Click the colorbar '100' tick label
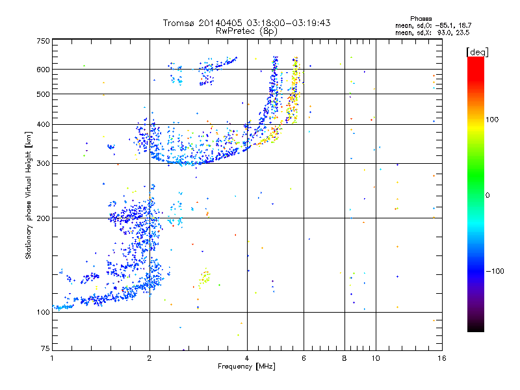The image size is (520, 390). click(492, 120)
